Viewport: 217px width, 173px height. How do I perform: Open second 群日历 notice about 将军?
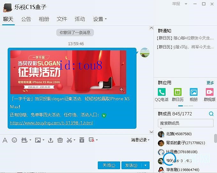click(x=185, y=47)
